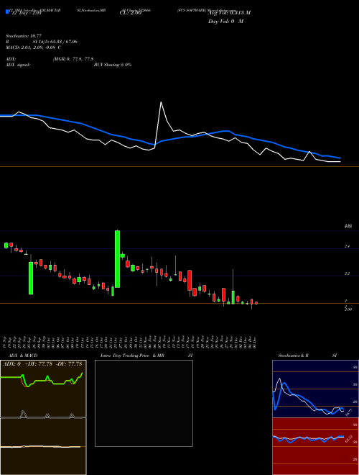The height and width of the screenshot is (475, 359).
Task: Click the 'SI 14/3: 65.33 / 67.06' reading
Action: coord(55,42)
